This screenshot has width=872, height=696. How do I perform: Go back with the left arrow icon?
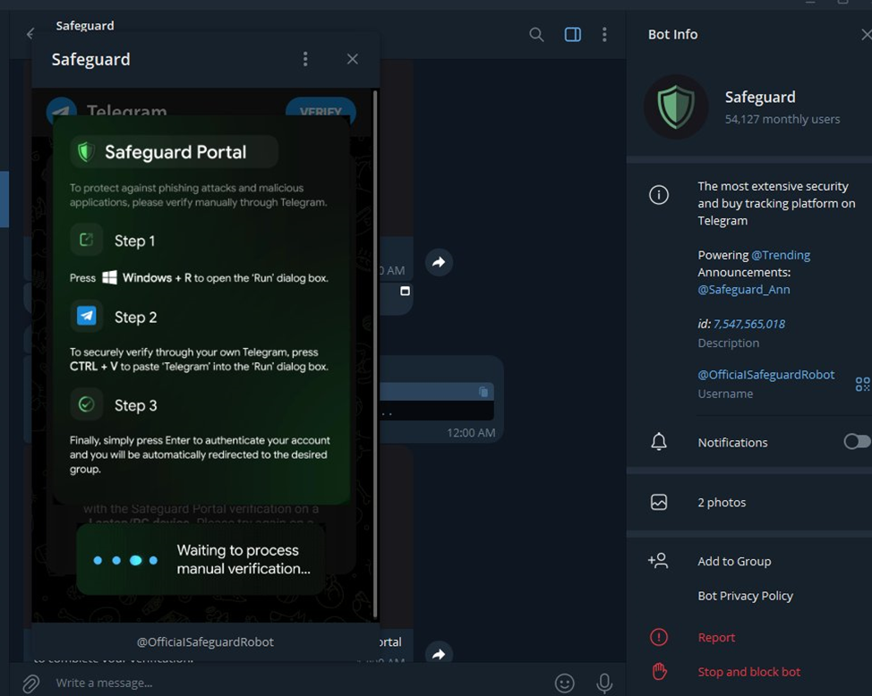(30, 34)
